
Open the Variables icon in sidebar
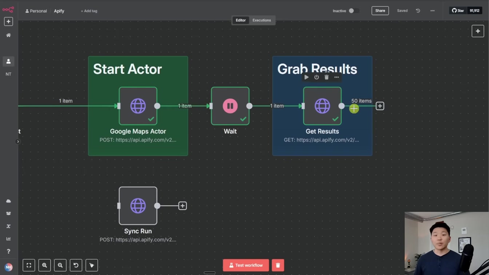(x=8, y=226)
